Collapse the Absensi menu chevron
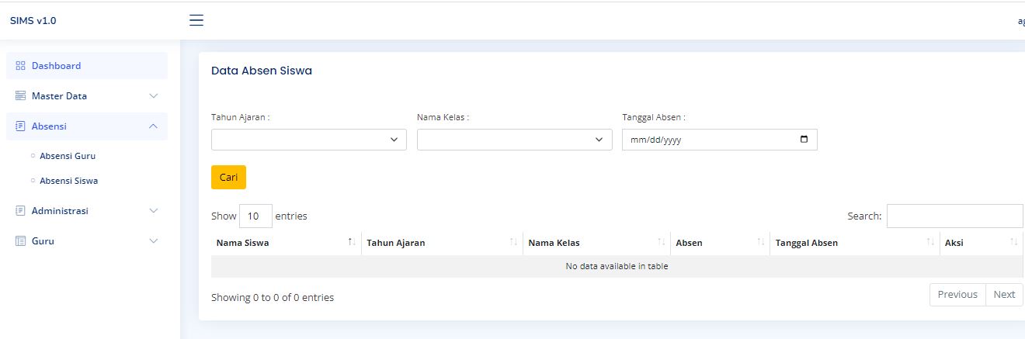 tap(153, 126)
